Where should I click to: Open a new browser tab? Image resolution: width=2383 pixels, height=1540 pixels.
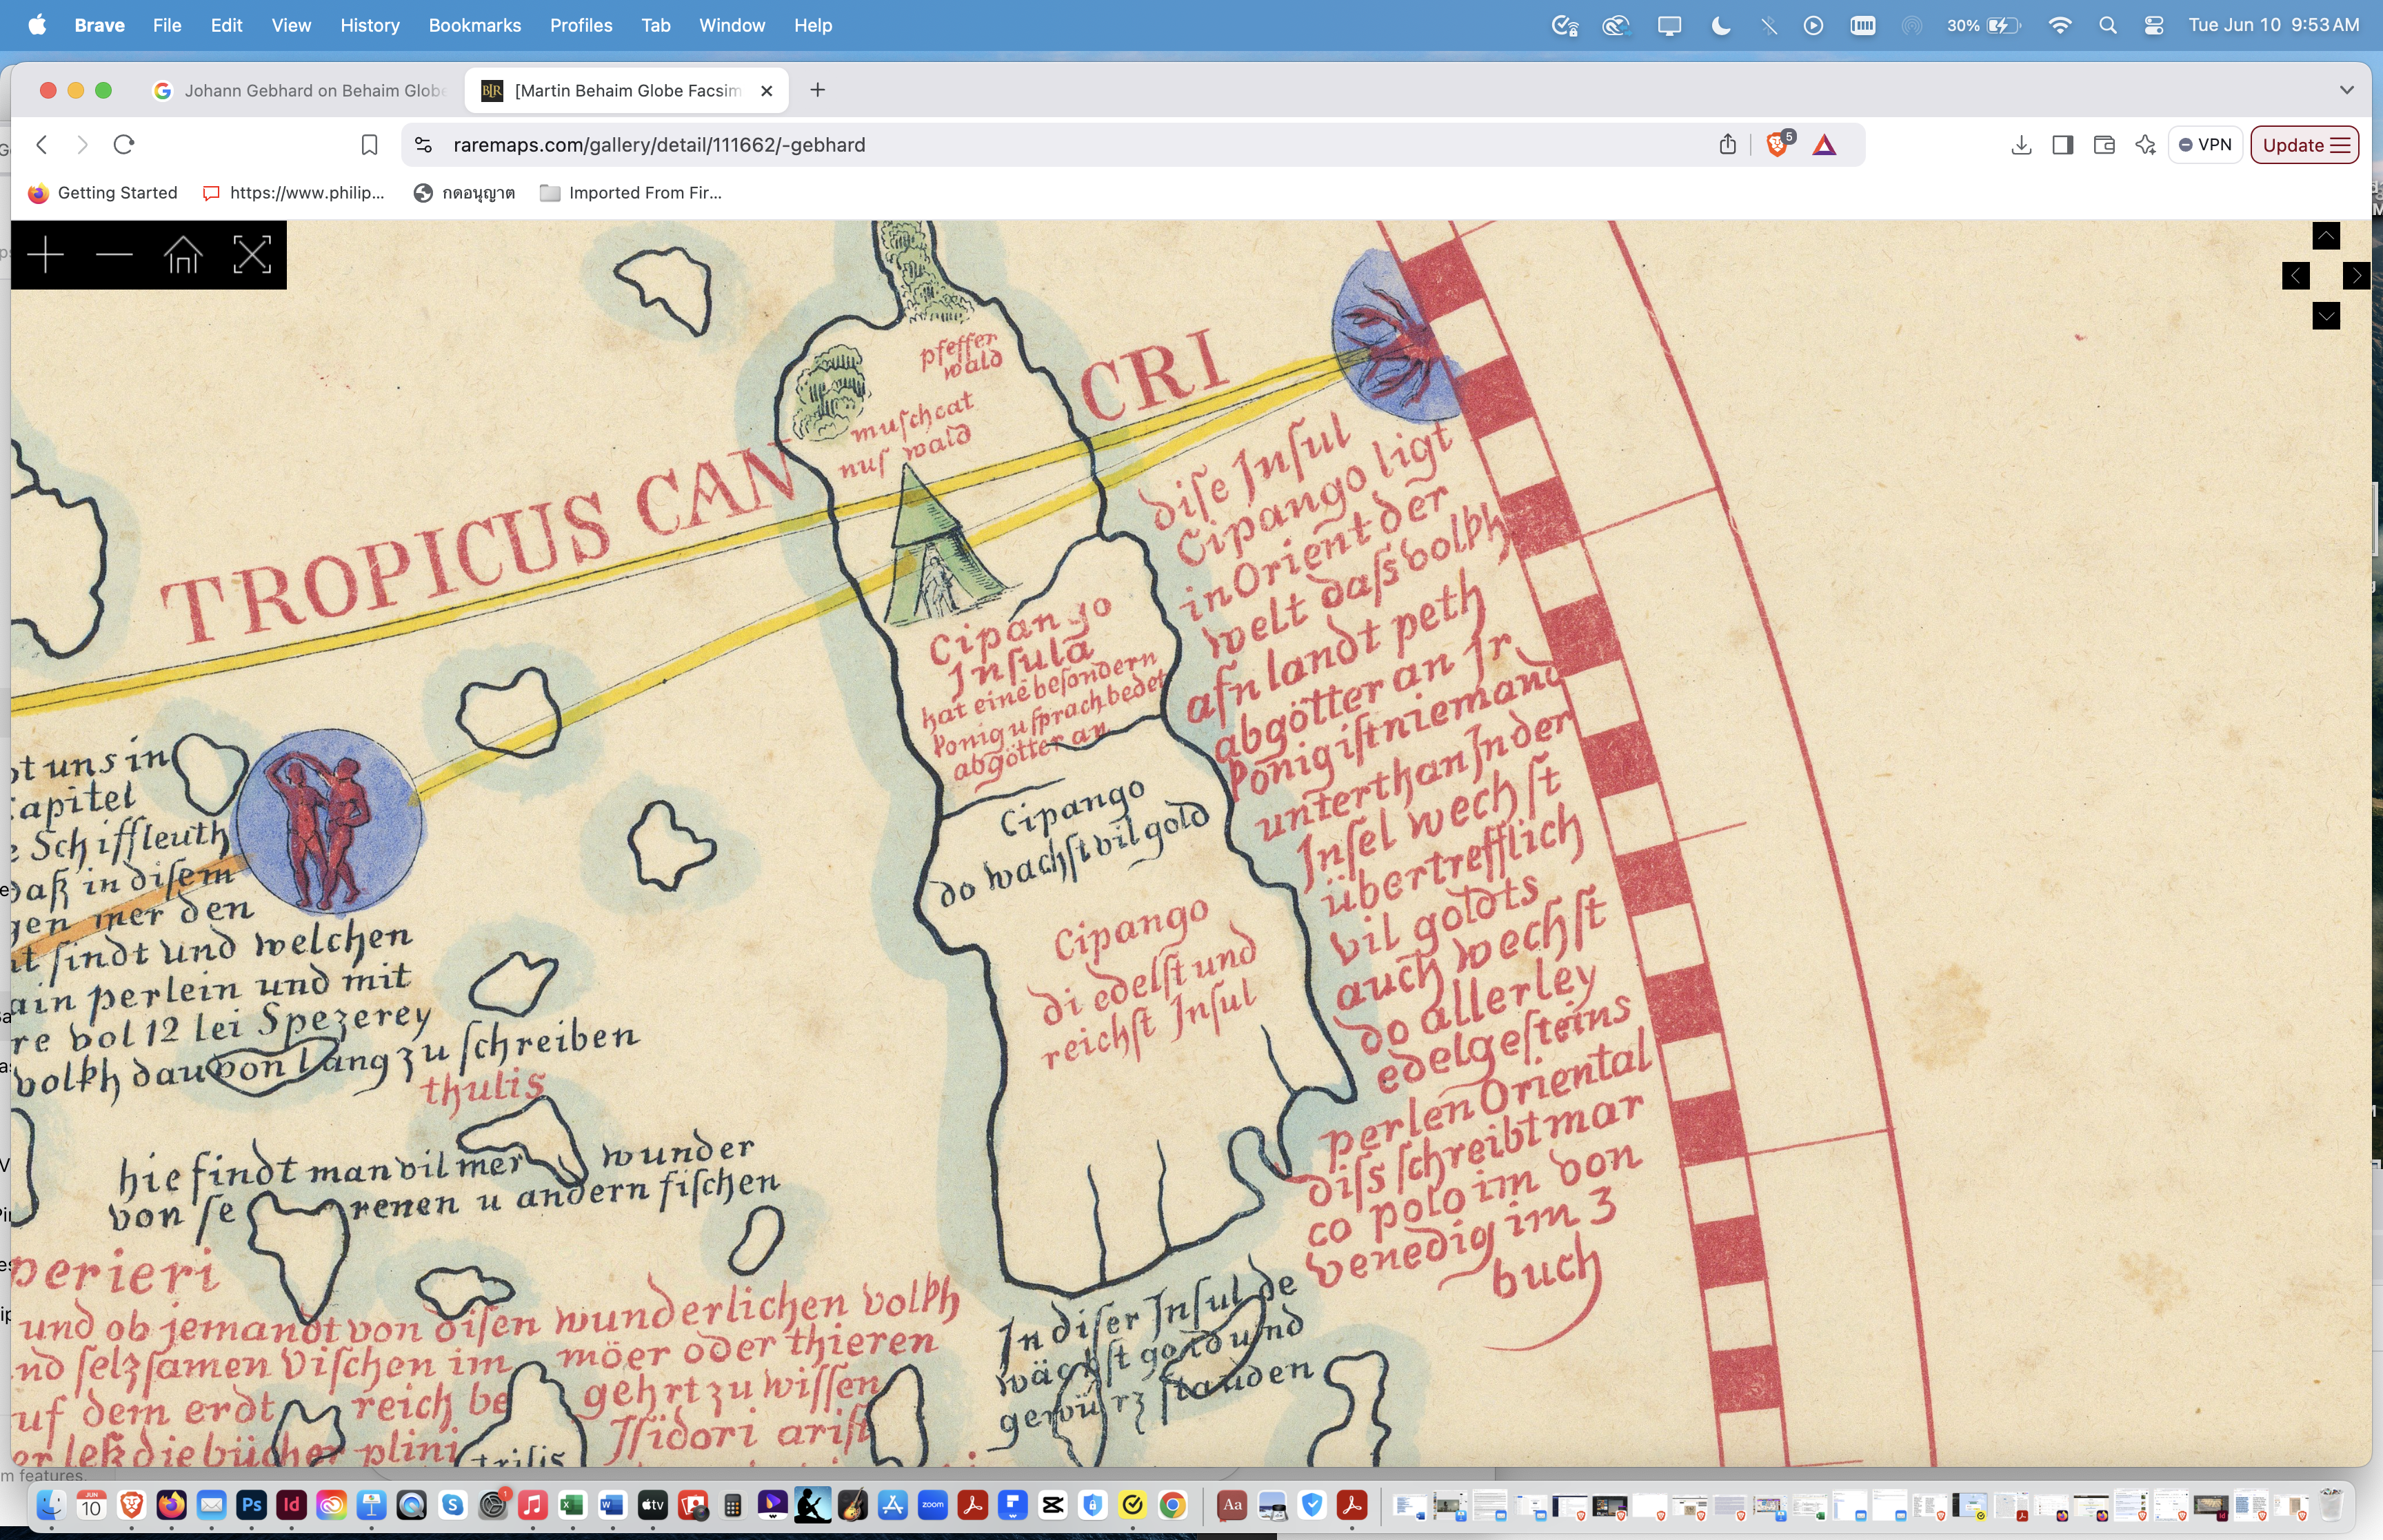817,90
